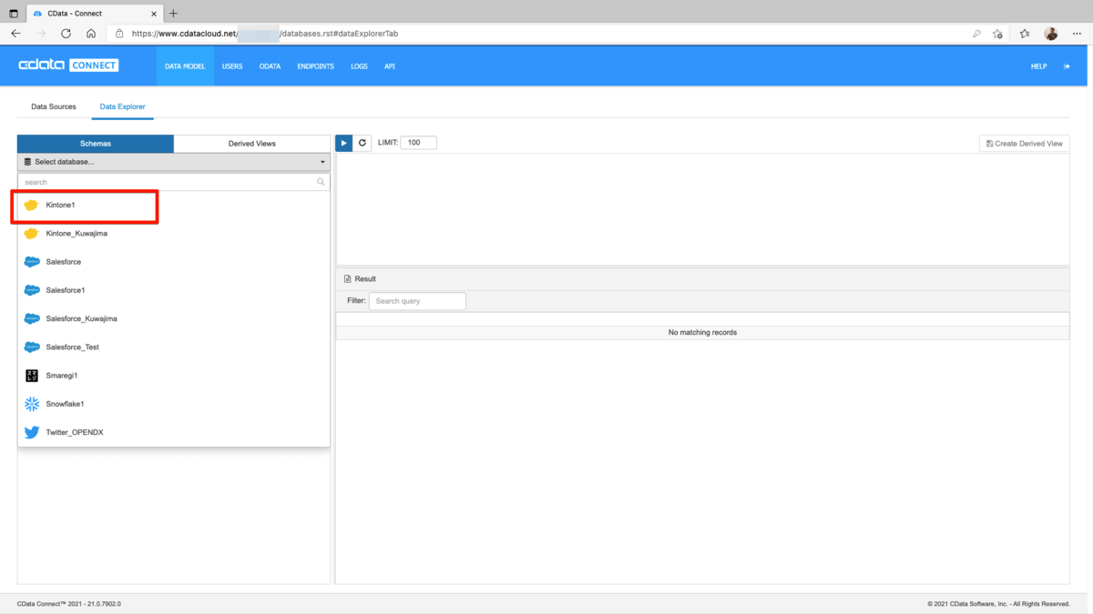Open the Select database dropdown
The height and width of the screenshot is (614, 1093).
(174, 162)
